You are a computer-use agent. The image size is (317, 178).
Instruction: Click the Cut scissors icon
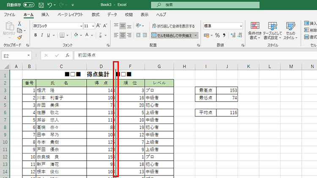[20, 24]
